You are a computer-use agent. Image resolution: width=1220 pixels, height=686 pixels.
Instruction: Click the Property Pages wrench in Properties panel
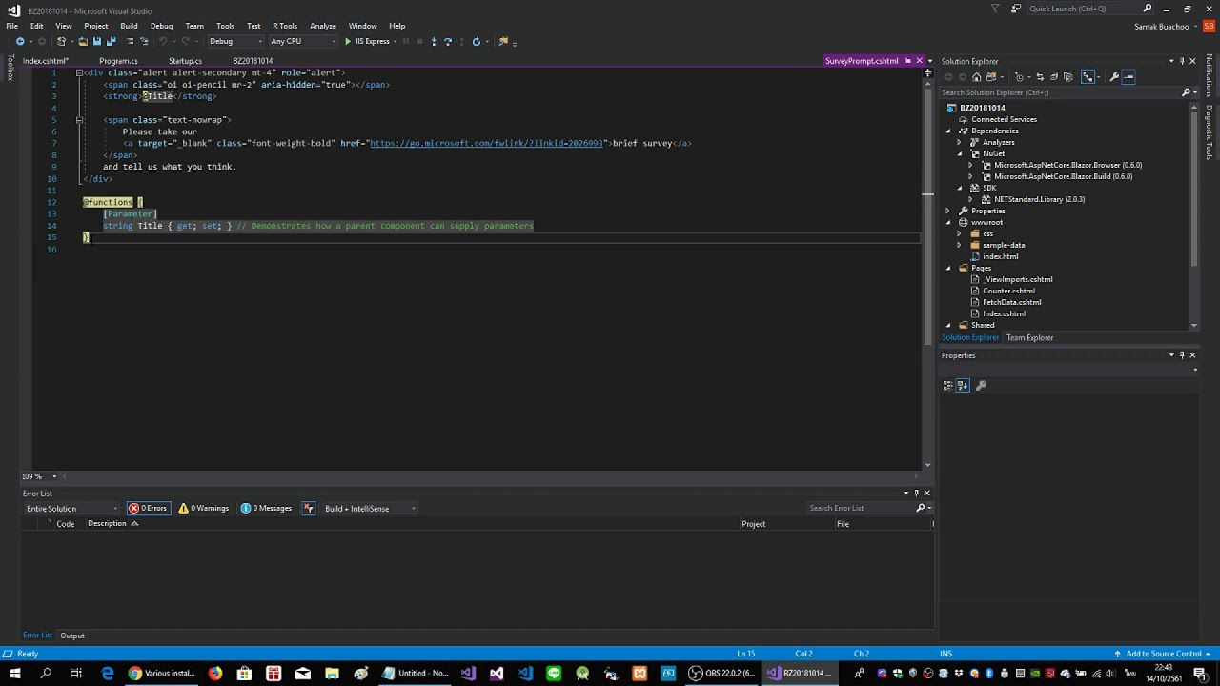(981, 385)
